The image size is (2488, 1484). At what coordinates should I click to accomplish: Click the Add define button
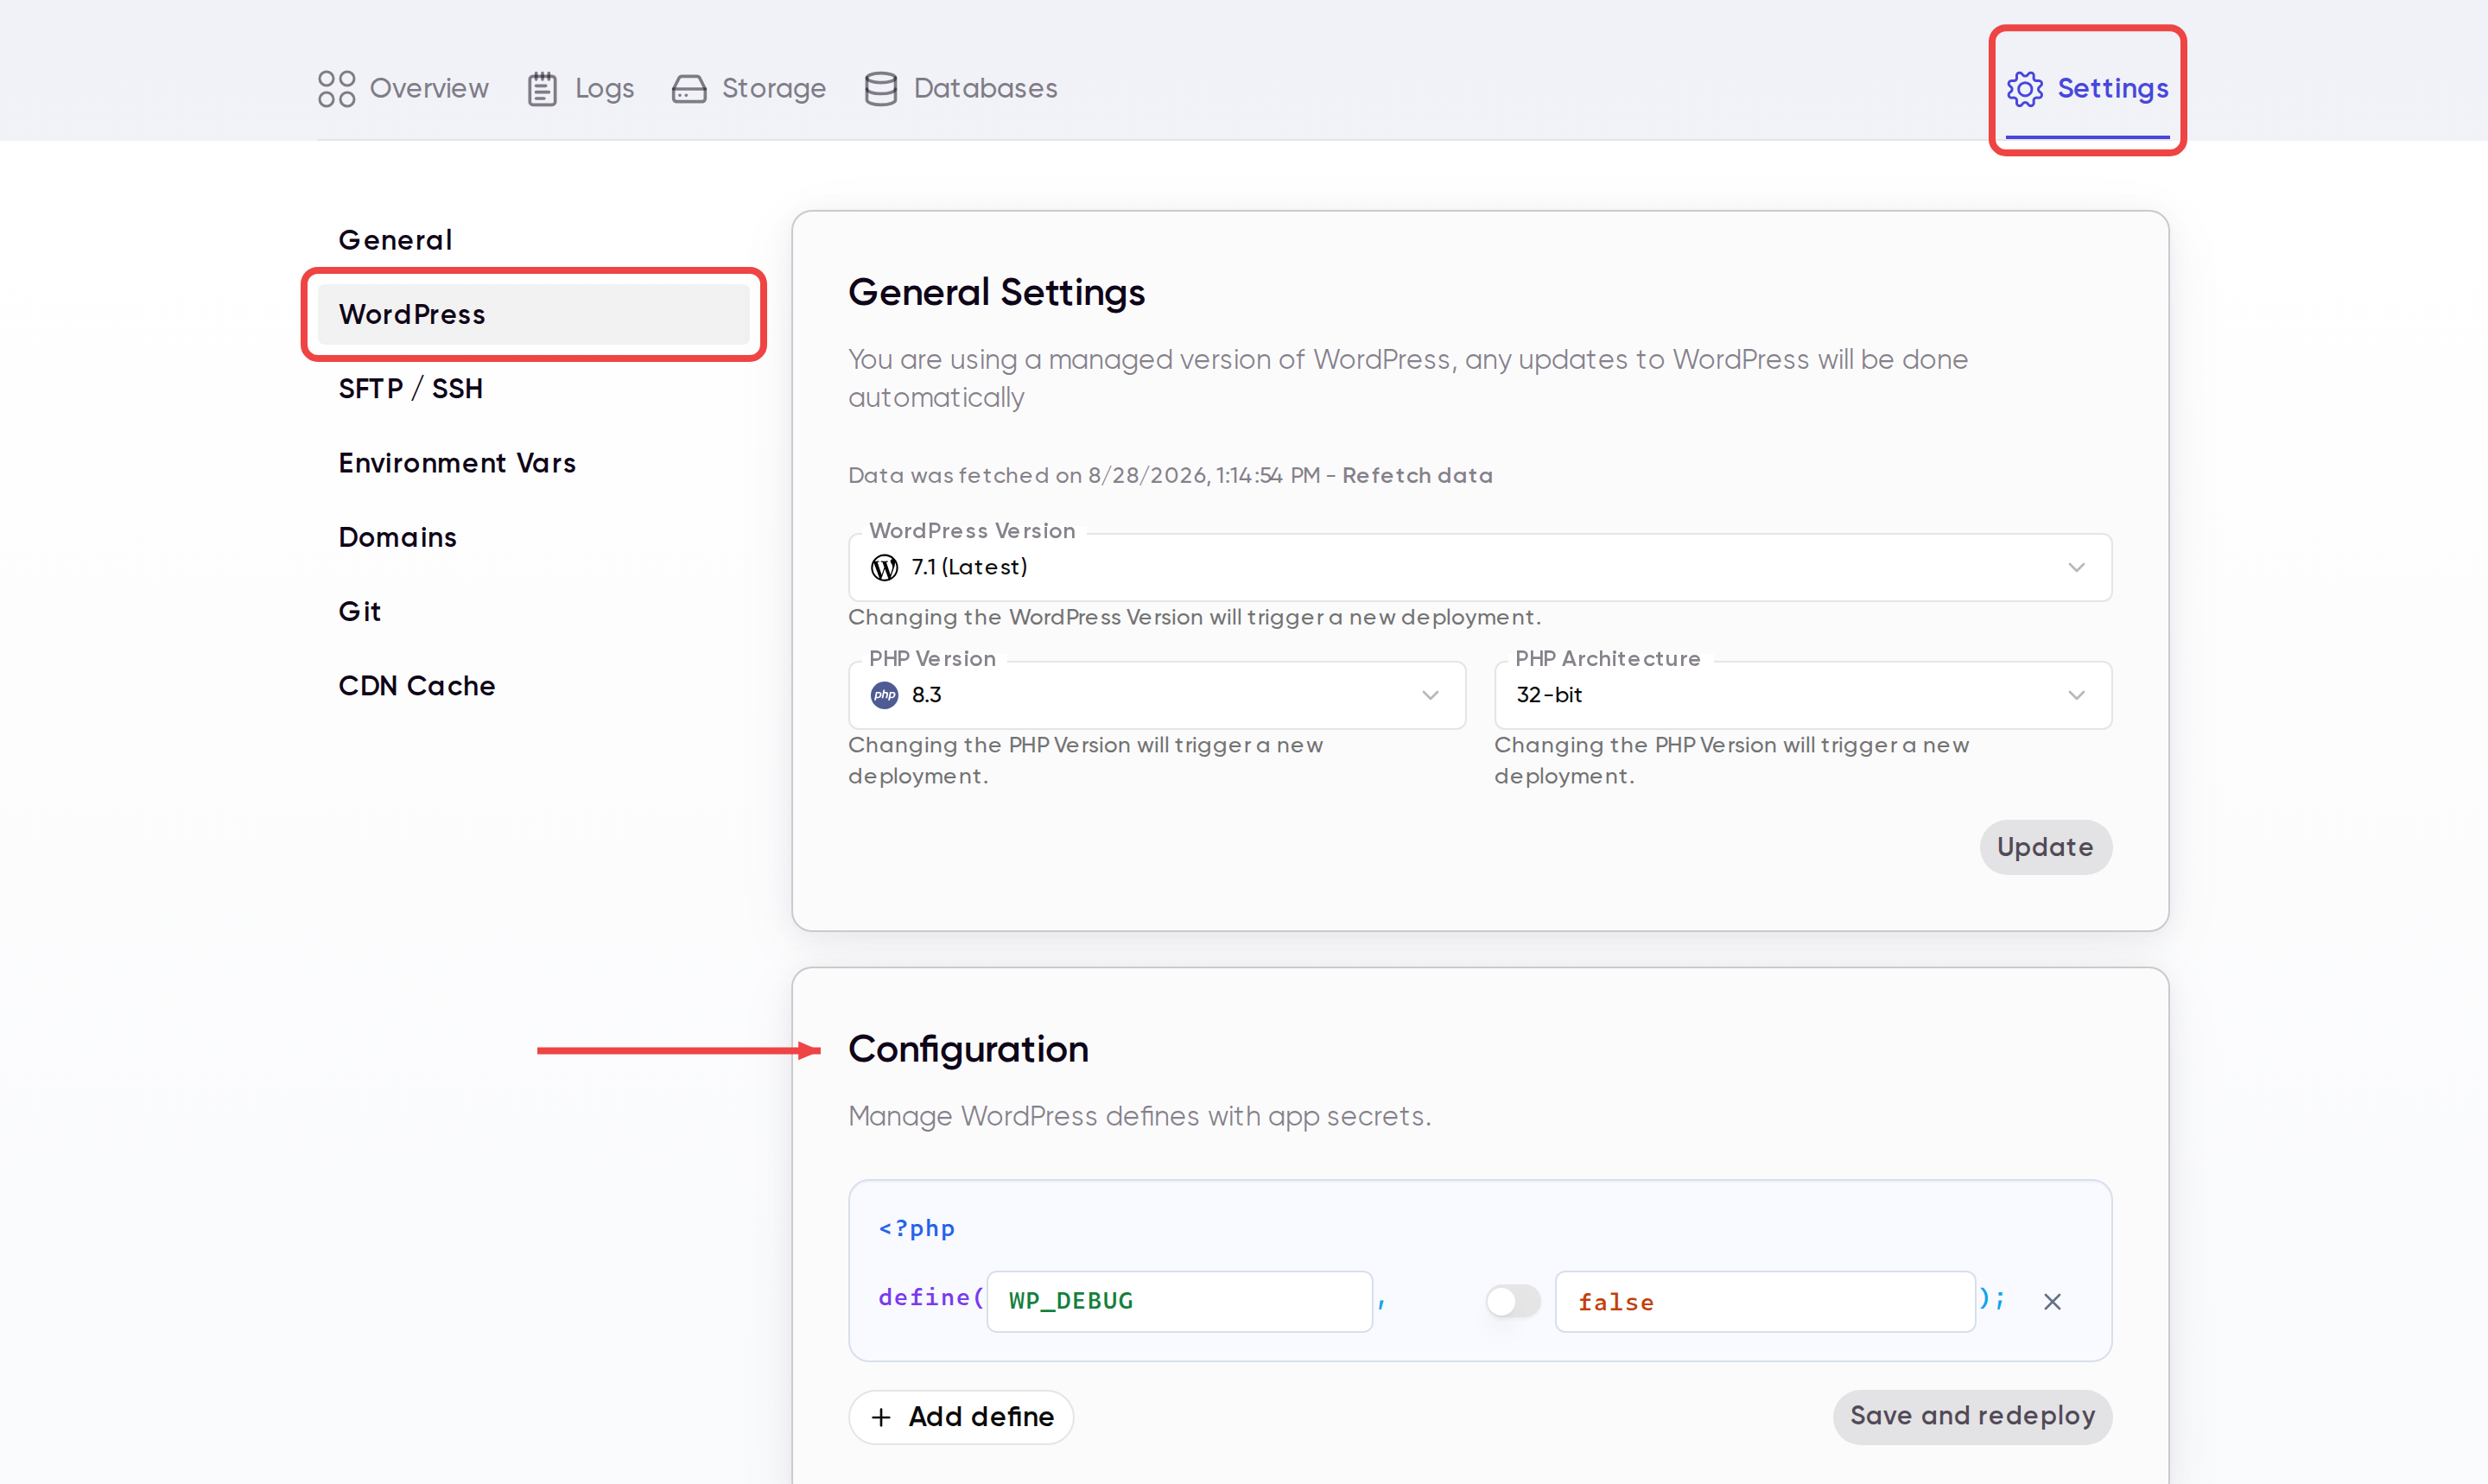(x=961, y=1417)
